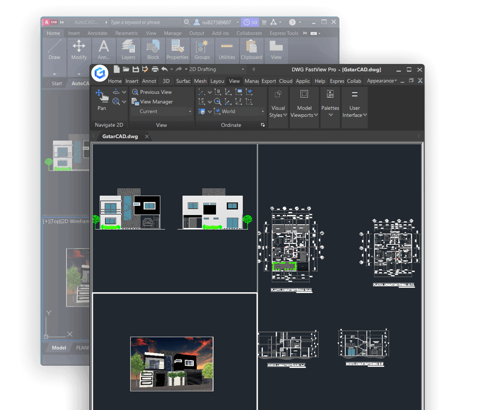Click the Block tool in AutoCAD ribbon
The height and width of the screenshot is (410, 492).
pyautogui.click(x=153, y=50)
